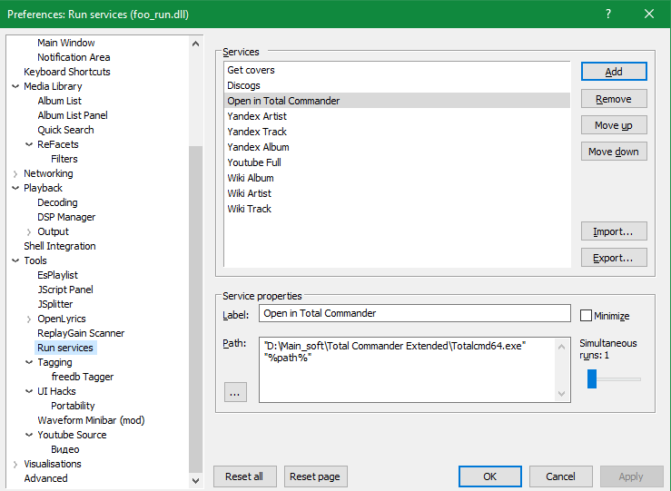Select Keyboard Shortcuts in preferences tree
The height and width of the screenshot is (491, 671).
coord(66,72)
